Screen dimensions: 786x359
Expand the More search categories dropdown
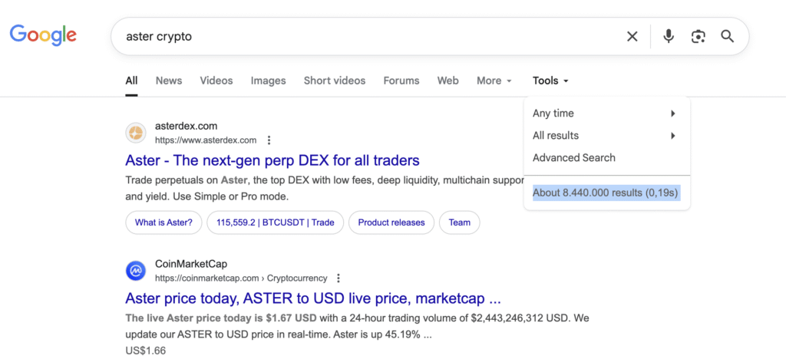tap(494, 81)
